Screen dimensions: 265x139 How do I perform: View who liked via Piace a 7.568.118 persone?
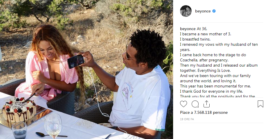pyautogui.click(x=204, y=112)
